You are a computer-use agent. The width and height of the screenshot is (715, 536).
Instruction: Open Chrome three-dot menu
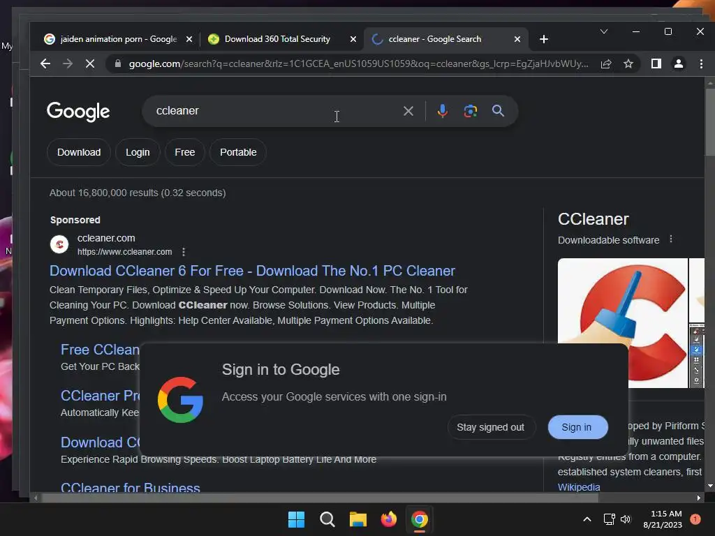(701, 64)
